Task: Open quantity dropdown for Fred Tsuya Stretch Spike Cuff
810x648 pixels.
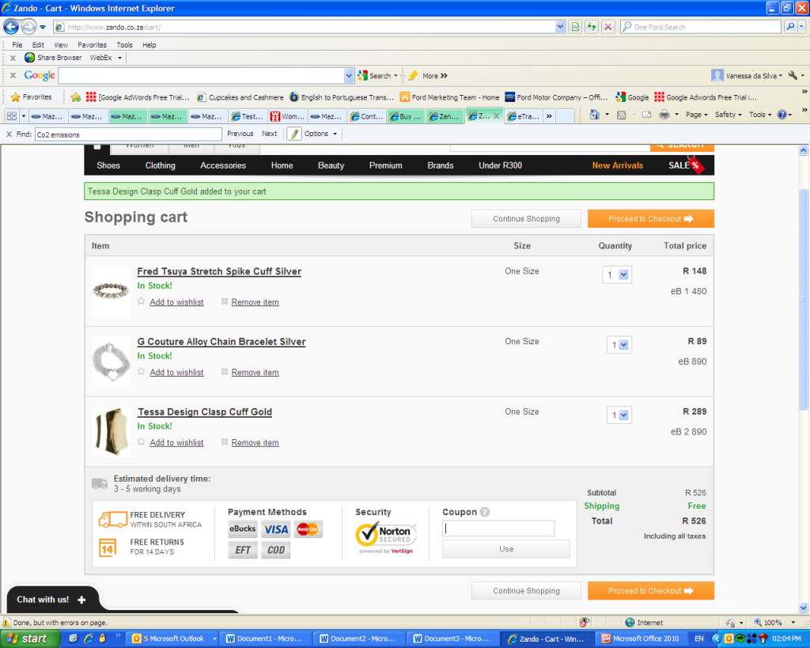Action: 617,275
